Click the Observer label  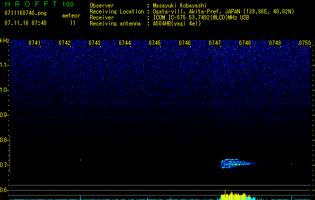[102, 5]
